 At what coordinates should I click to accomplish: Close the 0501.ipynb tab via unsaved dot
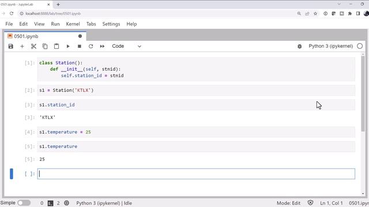point(80,36)
